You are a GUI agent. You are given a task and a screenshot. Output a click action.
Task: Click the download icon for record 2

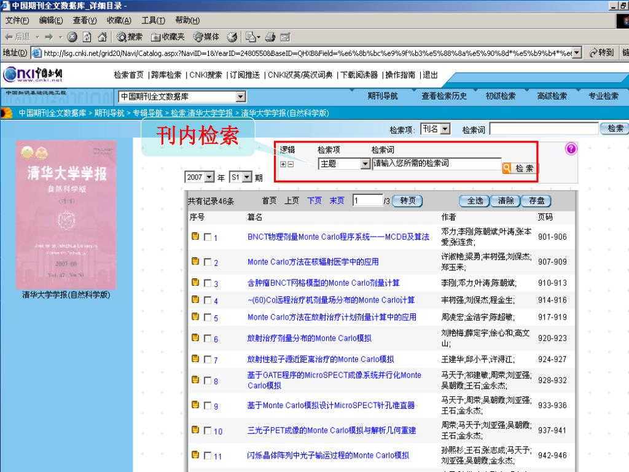point(195,261)
